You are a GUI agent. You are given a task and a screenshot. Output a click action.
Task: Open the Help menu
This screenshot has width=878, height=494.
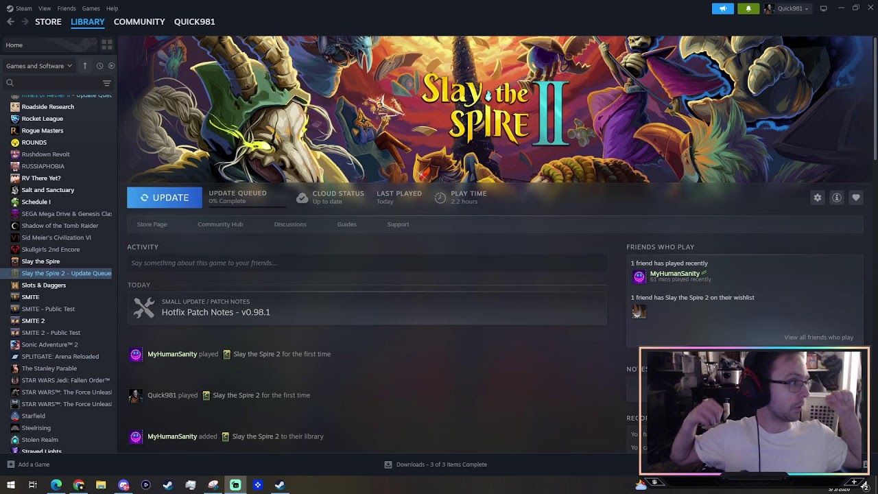[x=112, y=8]
